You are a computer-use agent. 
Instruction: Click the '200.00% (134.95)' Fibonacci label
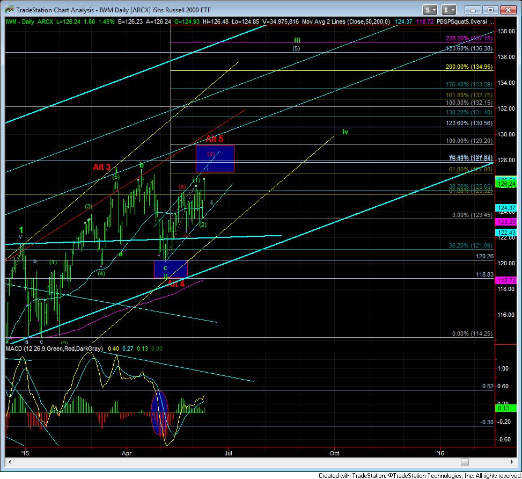[x=469, y=67]
